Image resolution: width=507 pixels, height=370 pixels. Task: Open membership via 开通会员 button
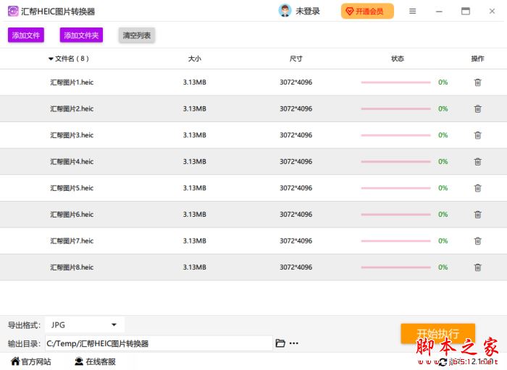pos(367,12)
